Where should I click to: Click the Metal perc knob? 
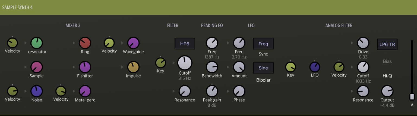(x=85, y=91)
